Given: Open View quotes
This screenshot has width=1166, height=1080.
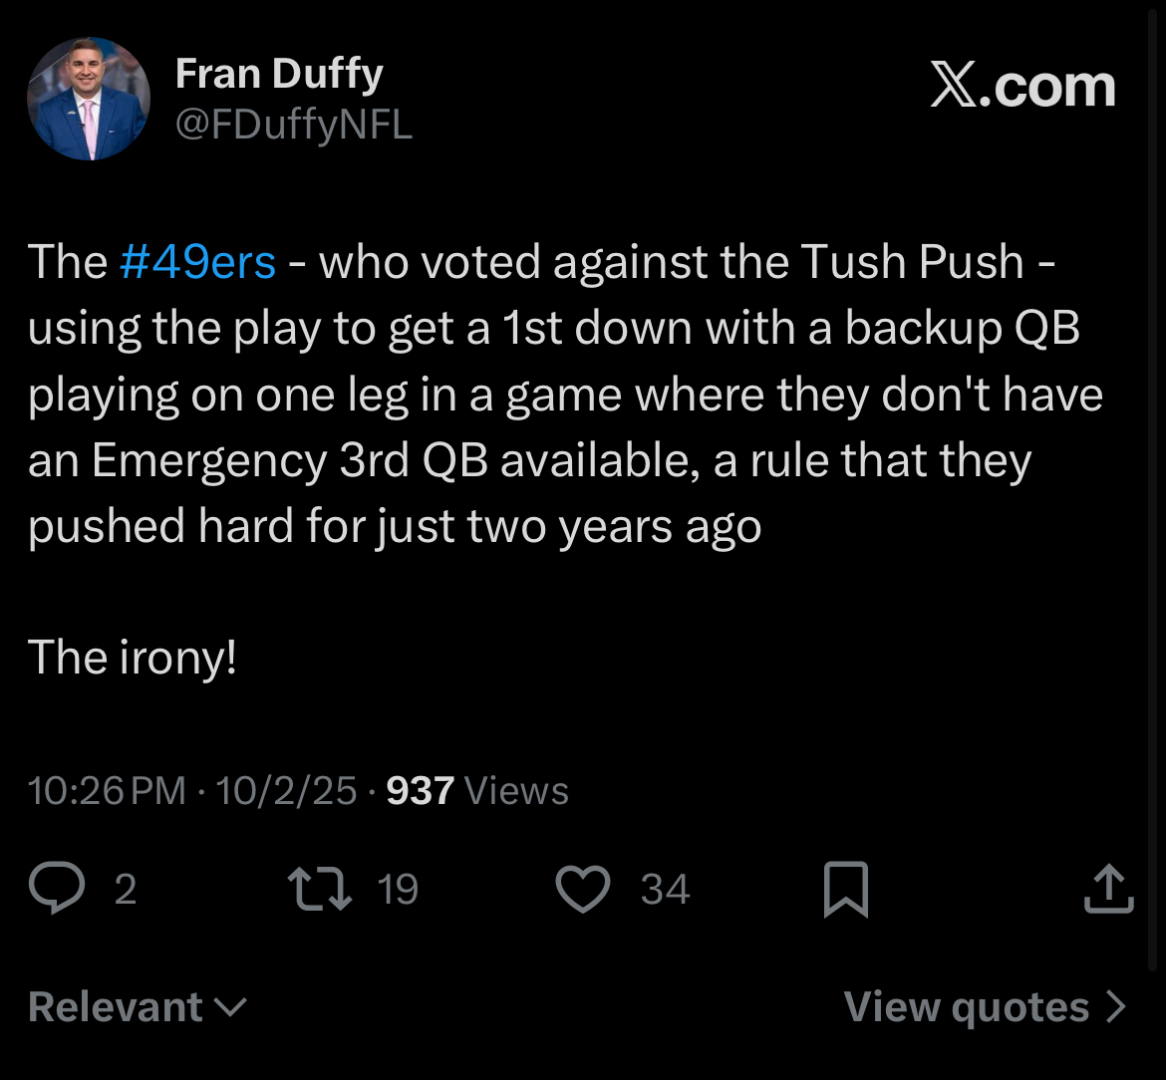Looking at the screenshot, I should point(966,1006).
